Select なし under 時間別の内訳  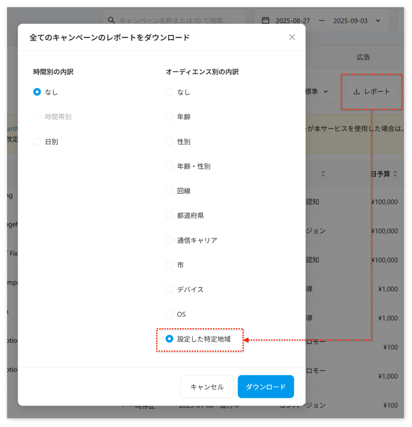tap(37, 92)
